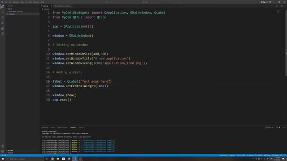Open Chrome from the taskbar
287x161 pixels.
[x=52, y=159]
